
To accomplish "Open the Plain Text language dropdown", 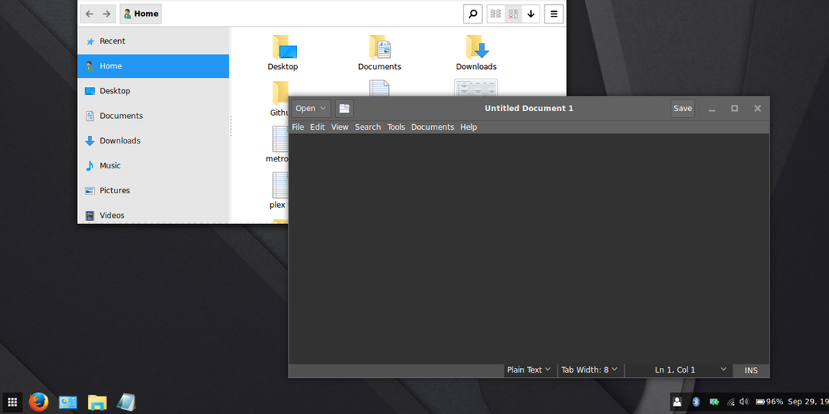I will pyautogui.click(x=528, y=370).
